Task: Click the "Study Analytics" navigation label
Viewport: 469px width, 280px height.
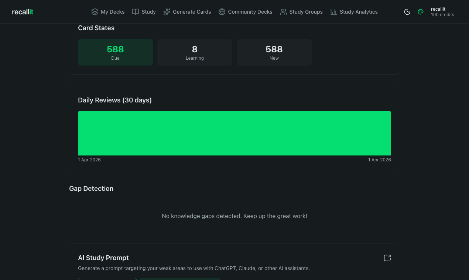Action: (359, 11)
